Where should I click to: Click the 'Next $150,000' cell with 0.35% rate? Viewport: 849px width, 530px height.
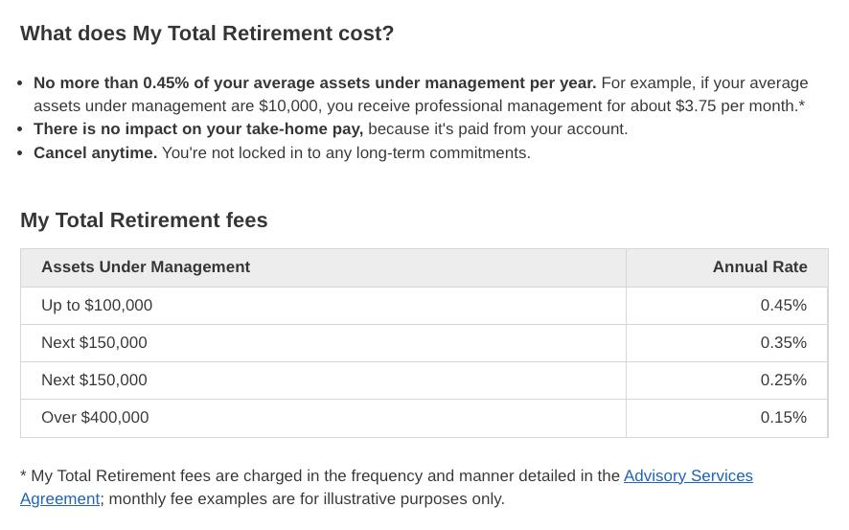click(94, 343)
